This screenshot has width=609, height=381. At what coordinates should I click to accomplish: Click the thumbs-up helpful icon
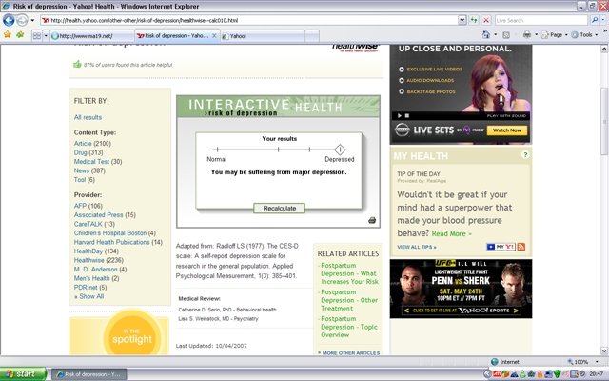tap(77, 64)
